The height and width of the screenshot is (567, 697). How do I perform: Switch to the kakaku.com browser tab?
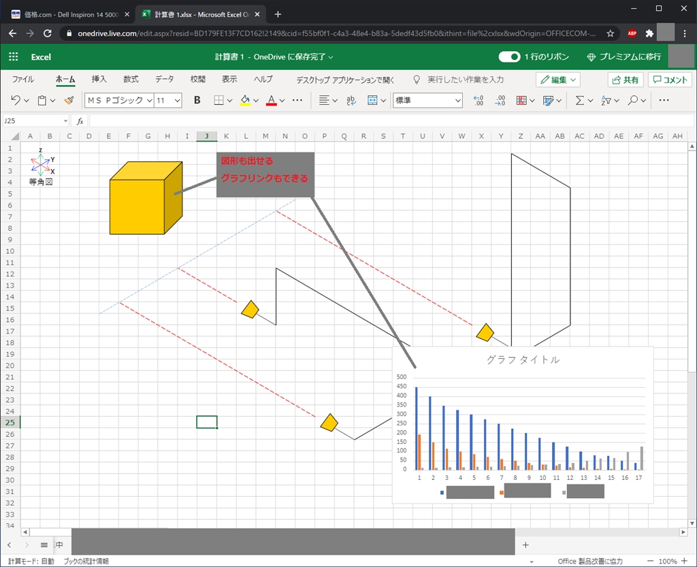click(70, 14)
